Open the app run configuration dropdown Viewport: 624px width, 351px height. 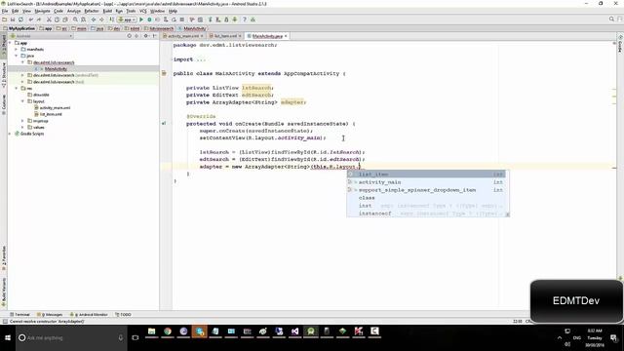point(127,19)
